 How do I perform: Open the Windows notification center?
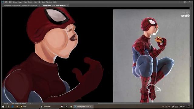189,107
